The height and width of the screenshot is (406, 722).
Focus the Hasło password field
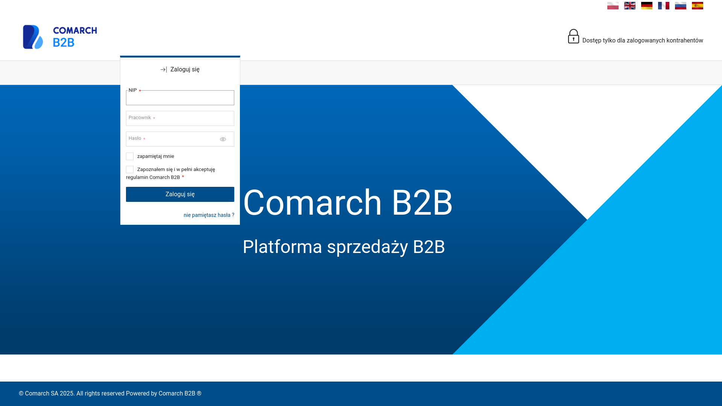180,139
